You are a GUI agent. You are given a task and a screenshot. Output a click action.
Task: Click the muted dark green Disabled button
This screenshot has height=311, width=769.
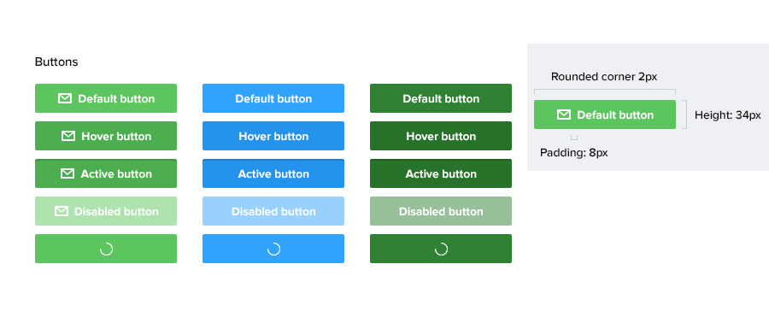(441, 211)
